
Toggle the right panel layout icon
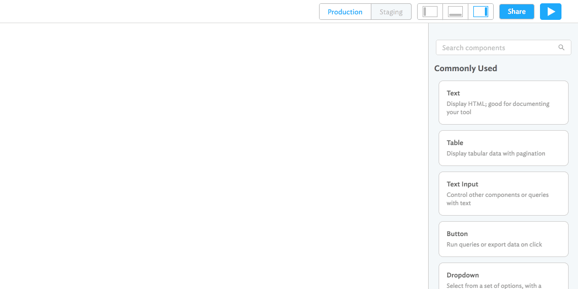point(480,12)
